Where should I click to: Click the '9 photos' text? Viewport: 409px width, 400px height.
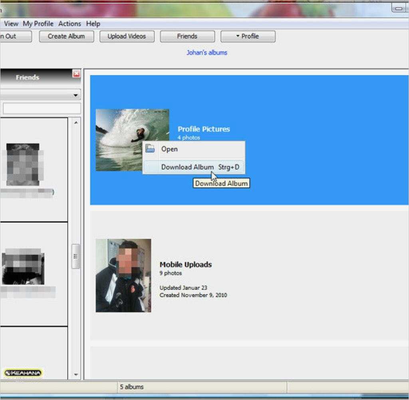[171, 273]
